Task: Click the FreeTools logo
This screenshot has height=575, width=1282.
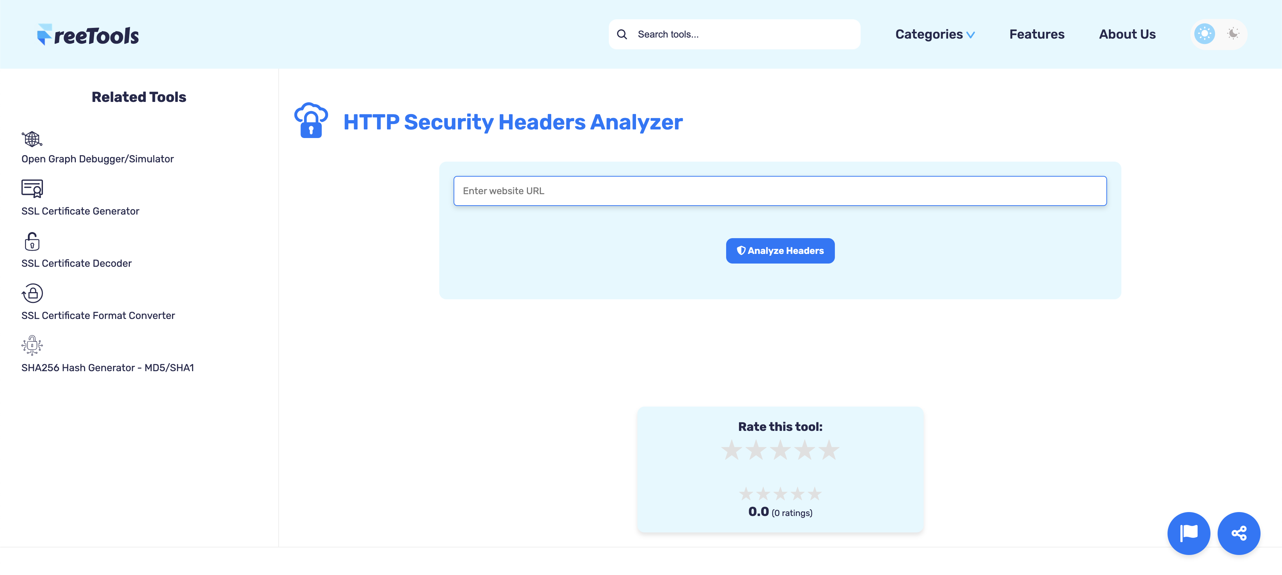Action: click(88, 35)
